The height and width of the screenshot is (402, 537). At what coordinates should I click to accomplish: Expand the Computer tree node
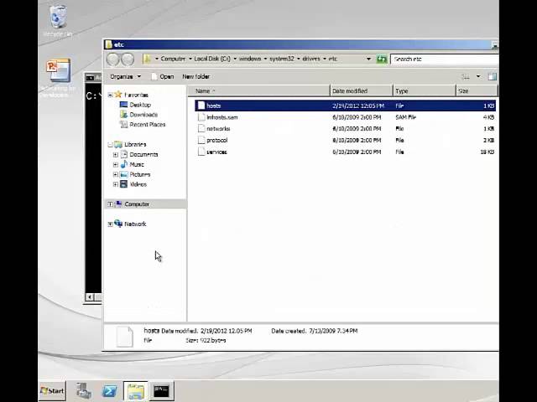coord(110,204)
